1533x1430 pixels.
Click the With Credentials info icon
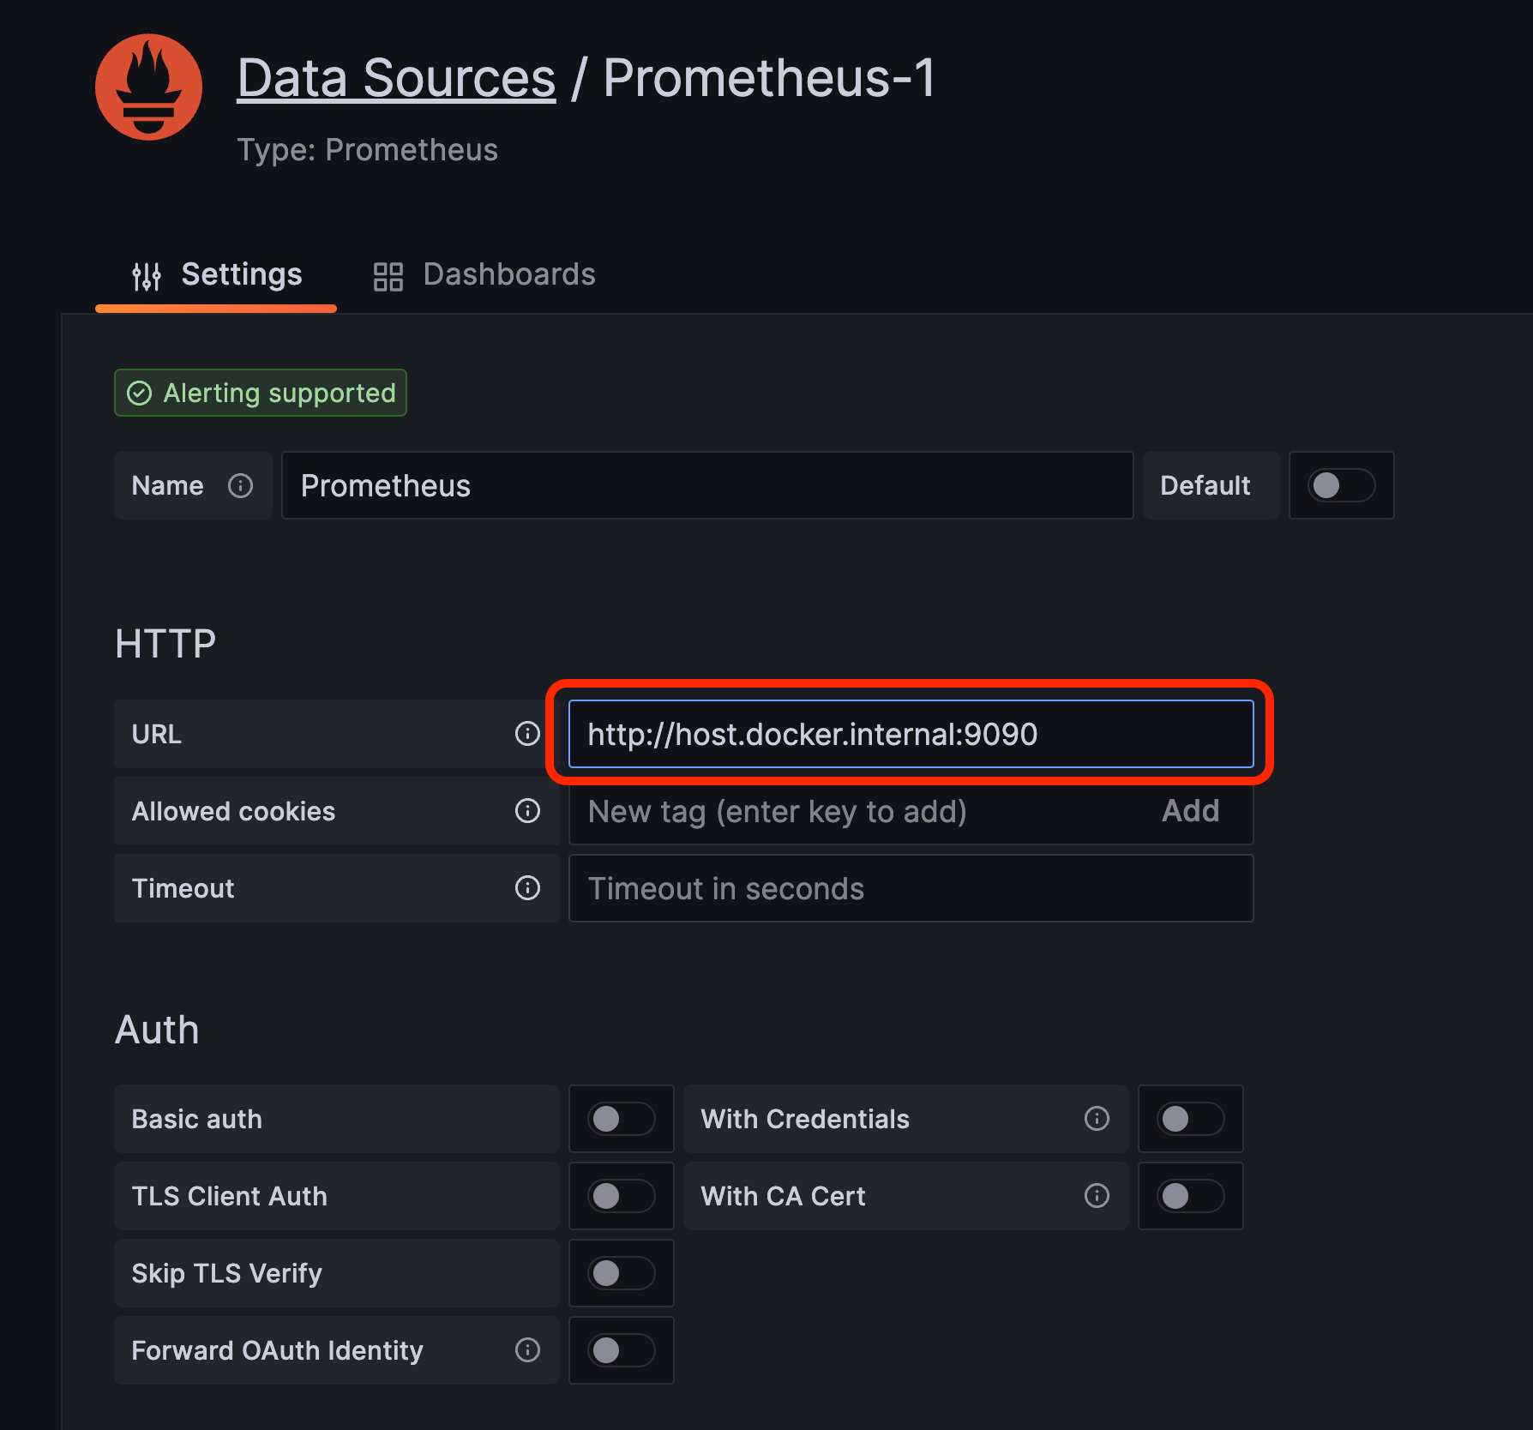(x=1097, y=1119)
